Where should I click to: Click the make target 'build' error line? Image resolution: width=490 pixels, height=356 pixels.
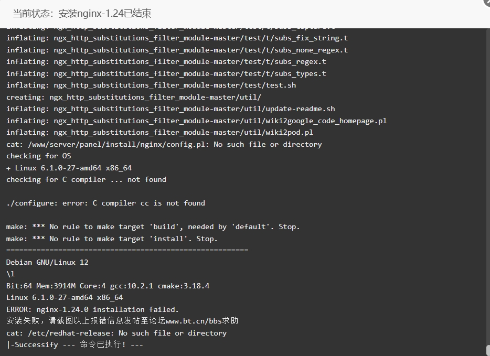153,226
